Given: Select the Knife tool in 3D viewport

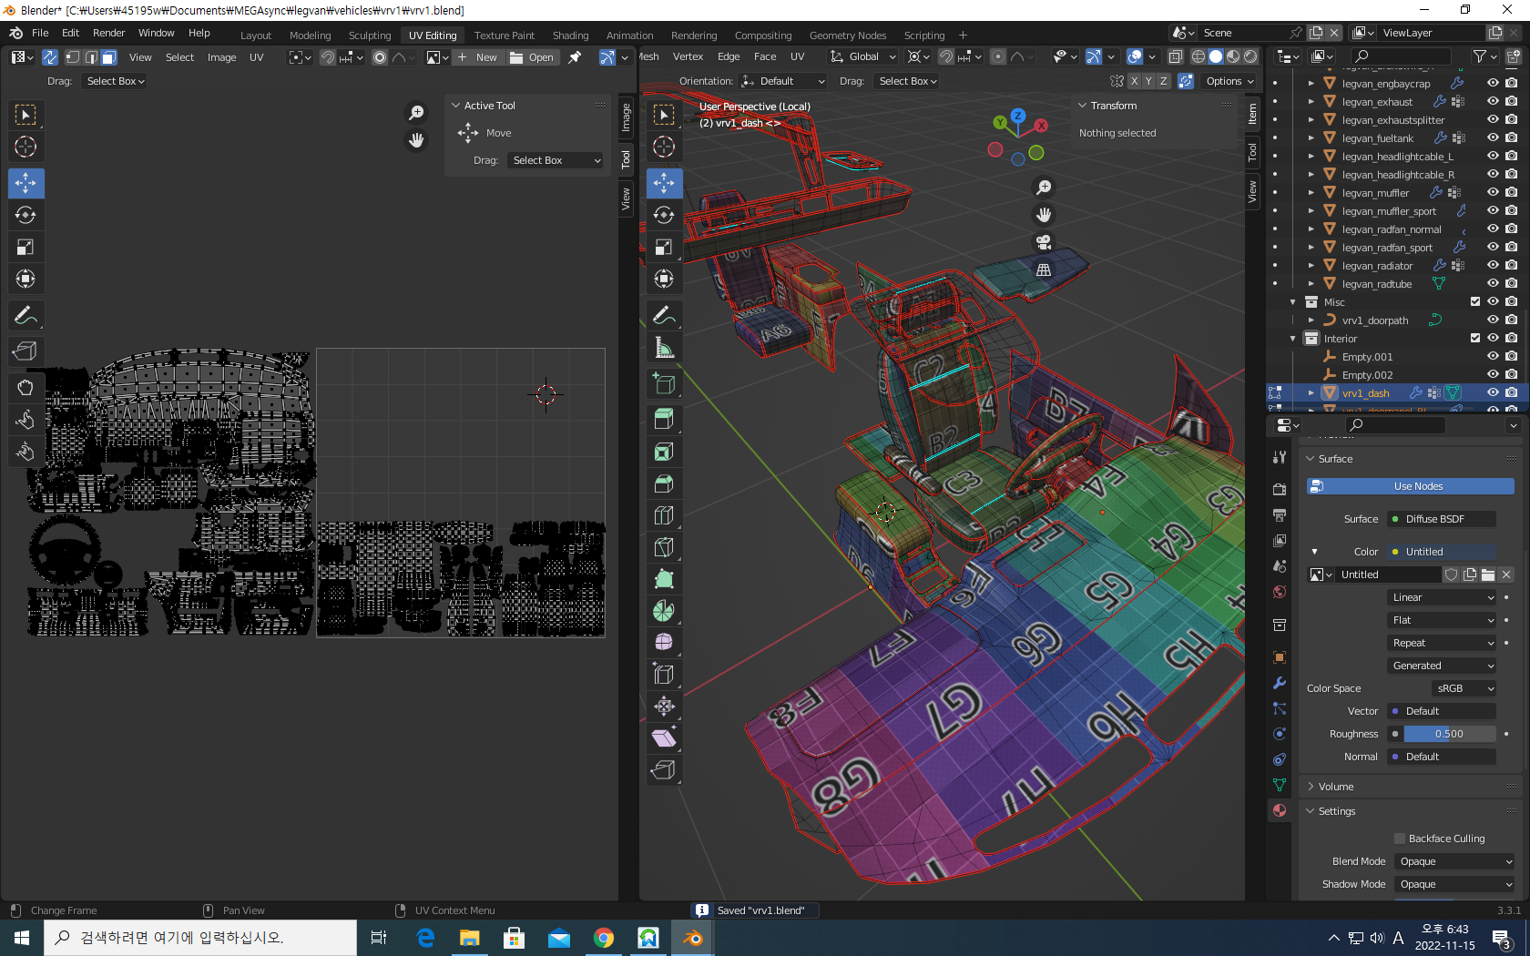Looking at the screenshot, I should [664, 547].
